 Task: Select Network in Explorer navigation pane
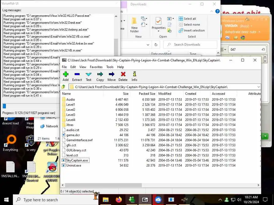[x=49, y=126]
